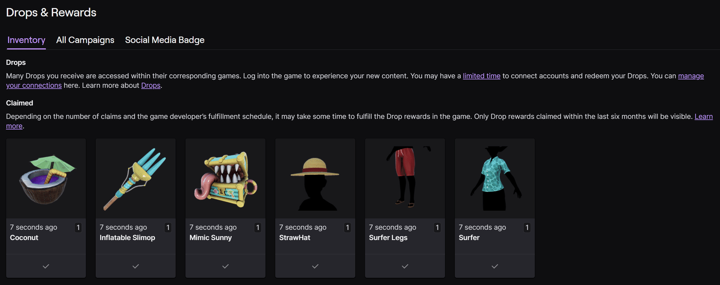This screenshot has width=720, height=285.
Task: Select the 'Coconut' drop name
Action: click(x=24, y=238)
